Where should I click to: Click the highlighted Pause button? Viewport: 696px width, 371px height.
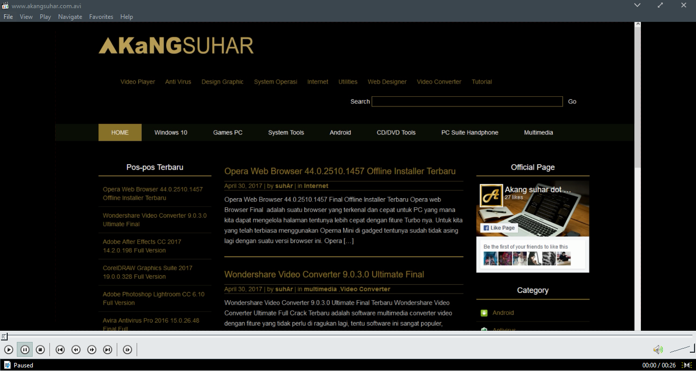tap(24, 350)
